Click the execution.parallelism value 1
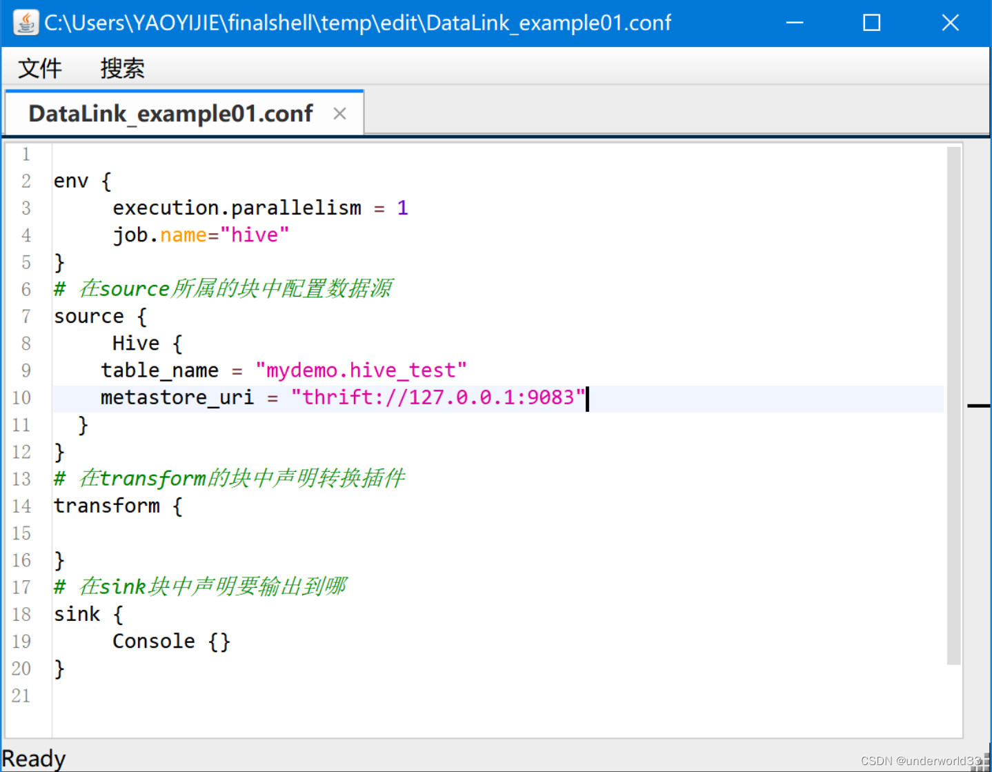Image resolution: width=992 pixels, height=772 pixels. click(403, 207)
